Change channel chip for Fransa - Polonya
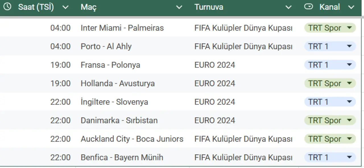The height and width of the screenshot is (168, 364). tap(349, 65)
